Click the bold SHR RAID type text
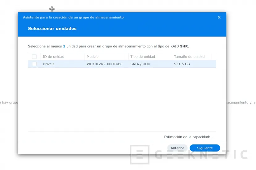This screenshot has height=170, width=256. 184,46
